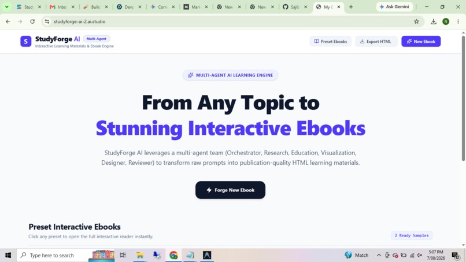Open a new browser tab

pyautogui.click(x=351, y=7)
